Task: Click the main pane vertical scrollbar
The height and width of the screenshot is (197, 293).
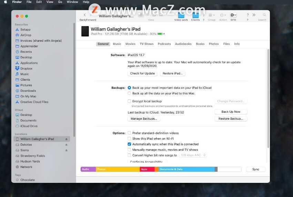Action: (x=268, y=99)
